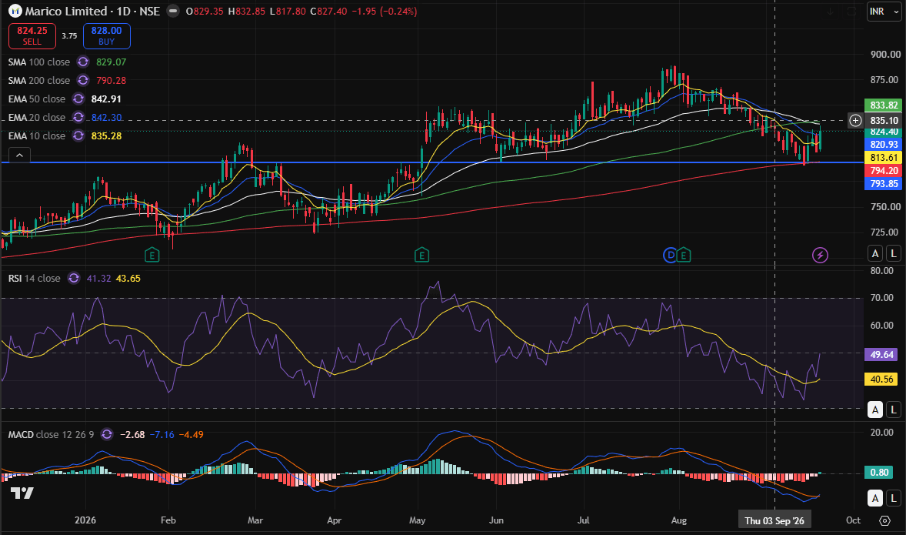Toggle auto scale on MACD pane
Screen dimensions: 906x535
coord(875,498)
